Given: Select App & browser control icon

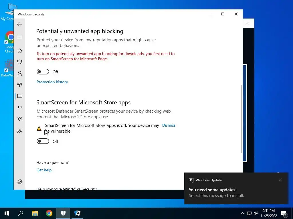Looking at the screenshot, I should [x=20, y=96].
